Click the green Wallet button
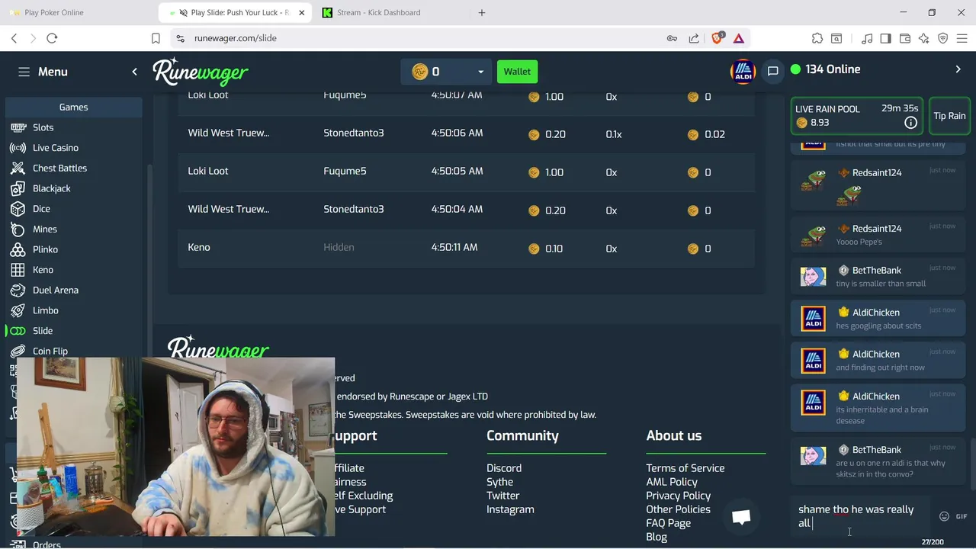The width and height of the screenshot is (976, 549). [517, 72]
